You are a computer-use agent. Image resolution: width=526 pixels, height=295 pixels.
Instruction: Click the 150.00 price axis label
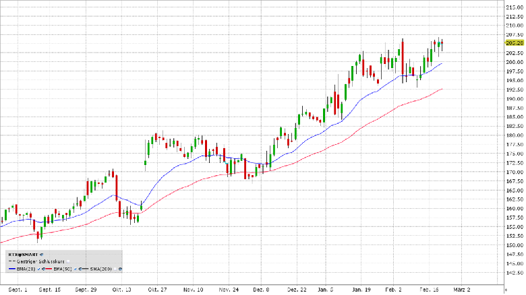click(x=515, y=245)
